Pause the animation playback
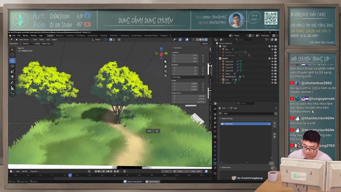The width and height of the screenshot is (341, 192). (x=103, y=171)
